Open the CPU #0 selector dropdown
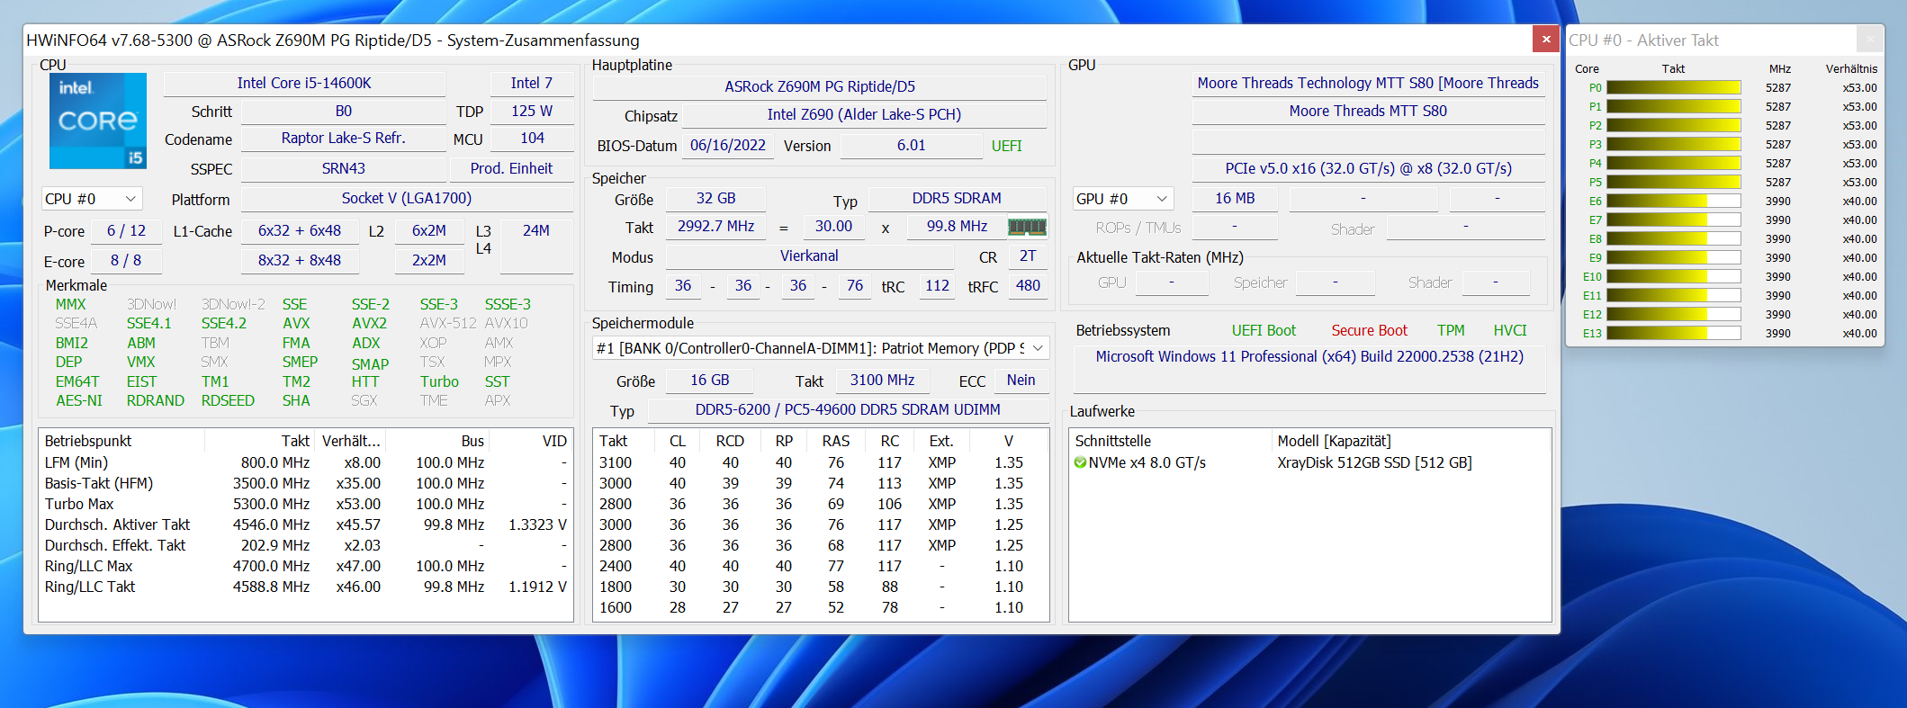This screenshot has width=1907, height=708. point(92,199)
